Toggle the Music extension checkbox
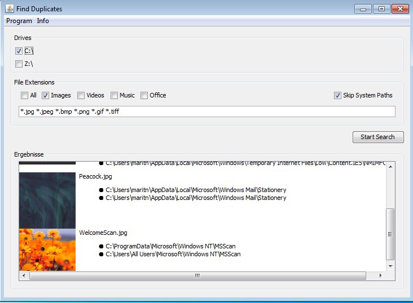Image resolution: width=413 pixels, height=303 pixels. click(115, 95)
